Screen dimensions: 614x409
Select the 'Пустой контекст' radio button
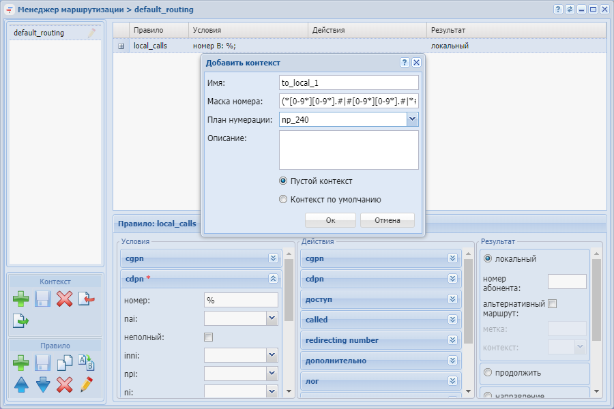click(284, 181)
